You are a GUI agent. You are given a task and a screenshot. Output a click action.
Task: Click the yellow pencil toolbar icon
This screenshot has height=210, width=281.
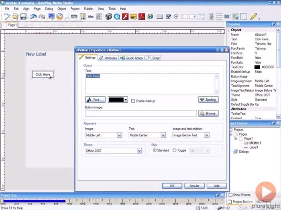253,16
